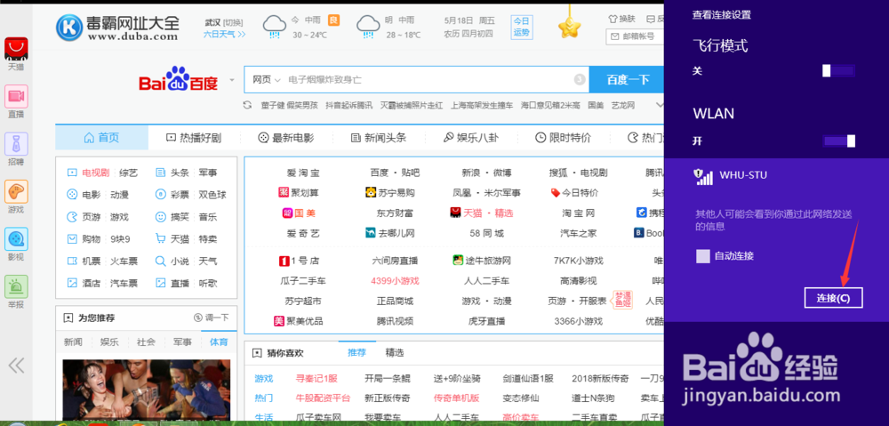Image resolution: width=889 pixels, height=426 pixels.
Task: Open the 六日天气 forecast link
Action: pyautogui.click(x=225, y=34)
